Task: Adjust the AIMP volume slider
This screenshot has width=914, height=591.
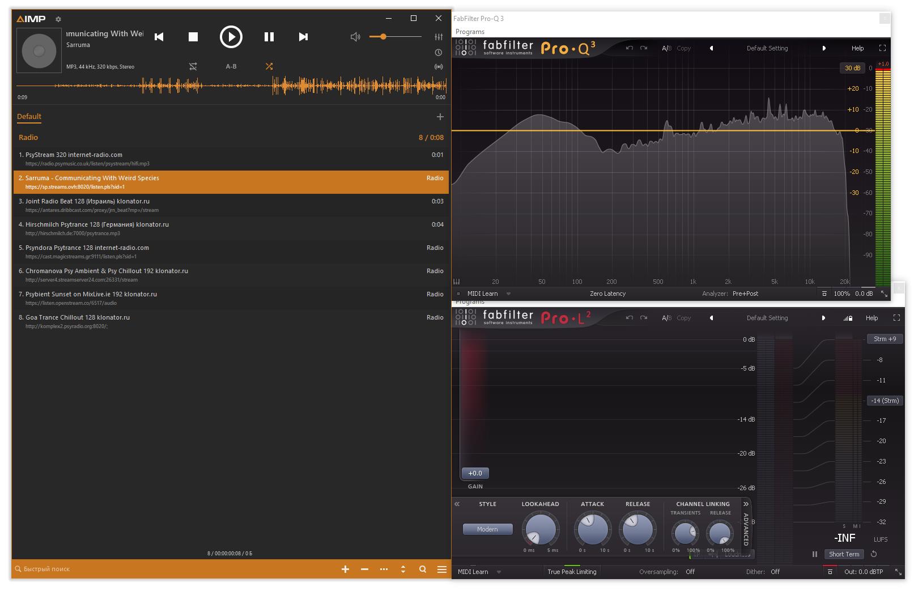Action: point(396,37)
